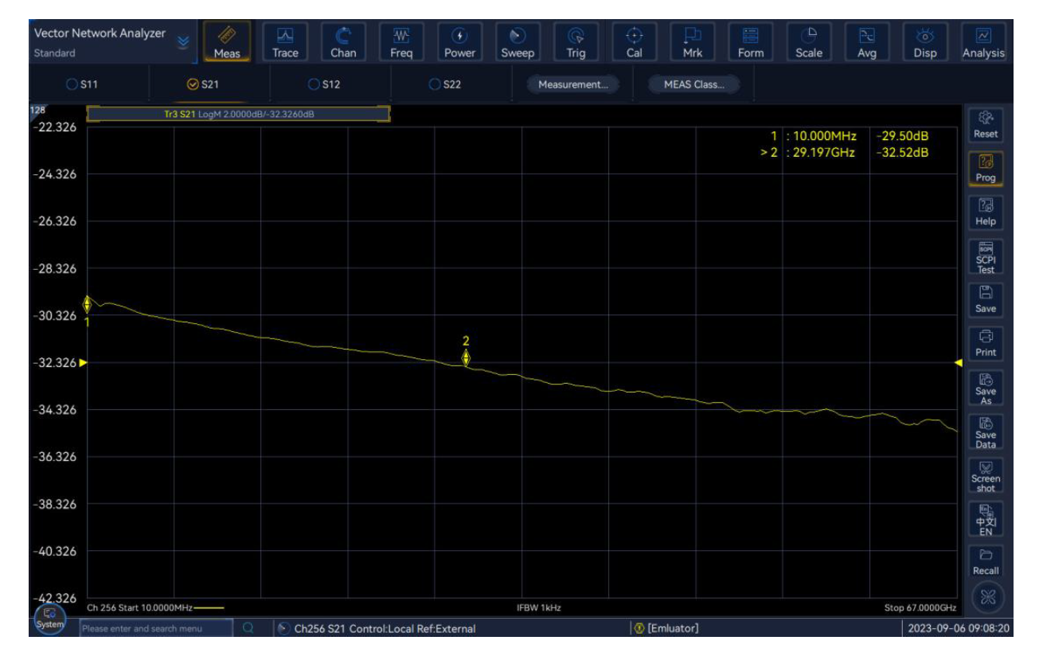
Task: Click the -22.326 top scale value
Action: coord(55,127)
